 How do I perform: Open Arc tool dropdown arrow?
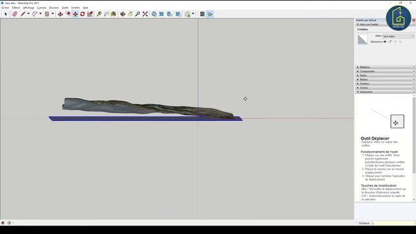point(40,14)
